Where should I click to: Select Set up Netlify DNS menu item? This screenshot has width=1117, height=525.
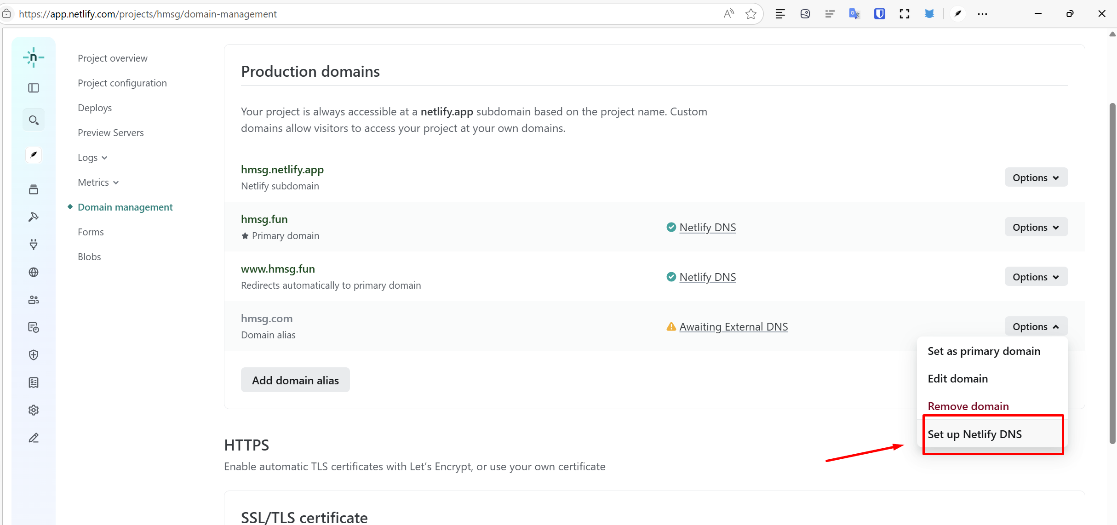[x=974, y=434]
